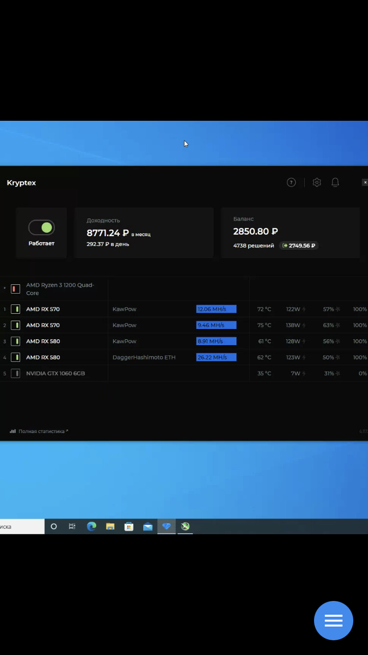The width and height of the screenshot is (368, 655).
Task: Click the 4738 решений text
Action: click(254, 246)
